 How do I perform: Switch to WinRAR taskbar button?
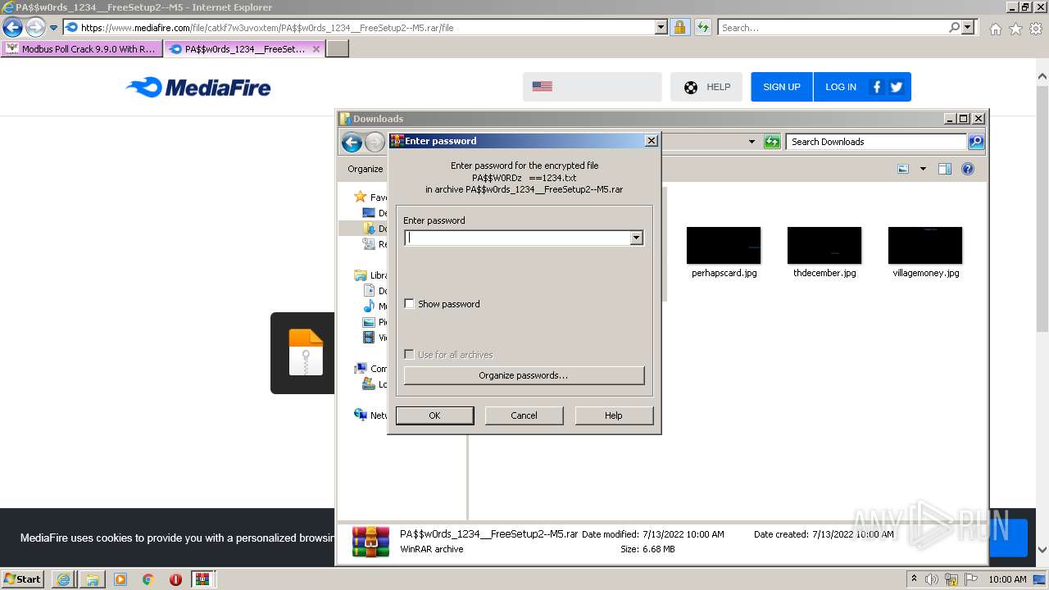202,579
